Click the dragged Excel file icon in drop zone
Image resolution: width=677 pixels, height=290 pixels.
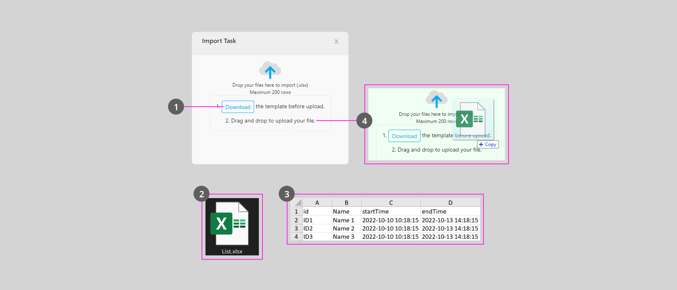pyautogui.click(x=470, y=119)
